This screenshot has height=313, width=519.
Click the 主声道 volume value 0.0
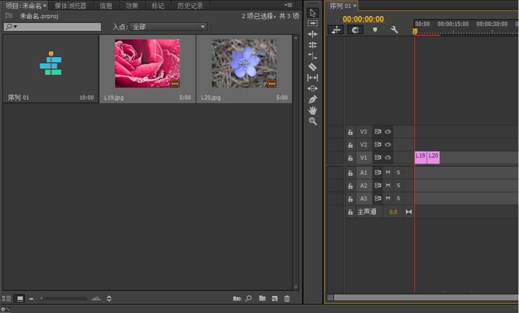point(393,212)
